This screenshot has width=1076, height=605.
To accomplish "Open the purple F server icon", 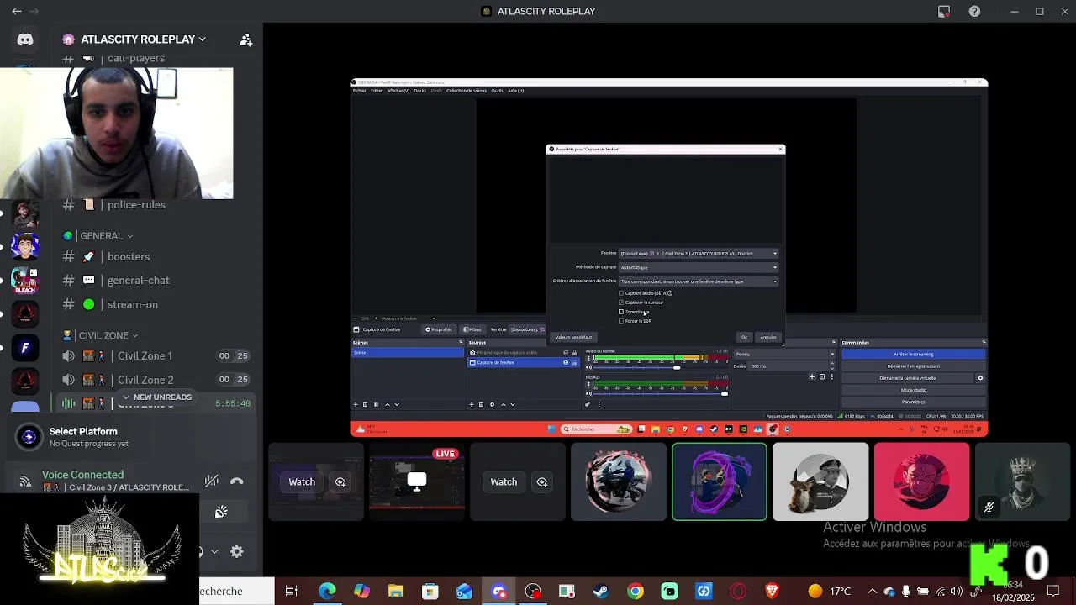I will [x=24, y=347].
